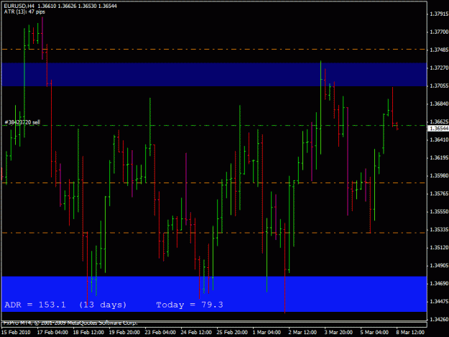This screenshot has width=449, height=337.
Task: Click the 18 Feb 12:00 time label
Action: click(x=88, y=332)
